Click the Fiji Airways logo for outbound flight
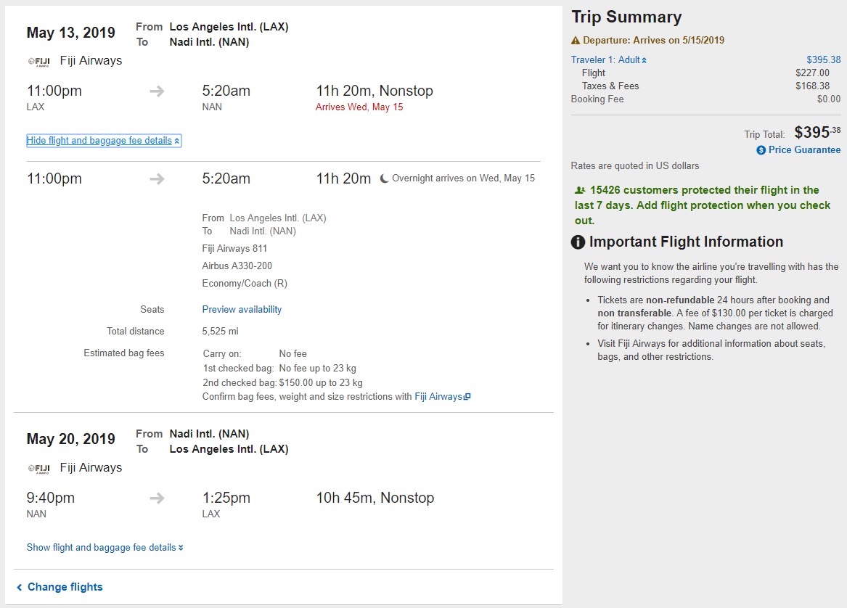Image resolution: width=847 pixels, height=608 pixels. point(38,62)
